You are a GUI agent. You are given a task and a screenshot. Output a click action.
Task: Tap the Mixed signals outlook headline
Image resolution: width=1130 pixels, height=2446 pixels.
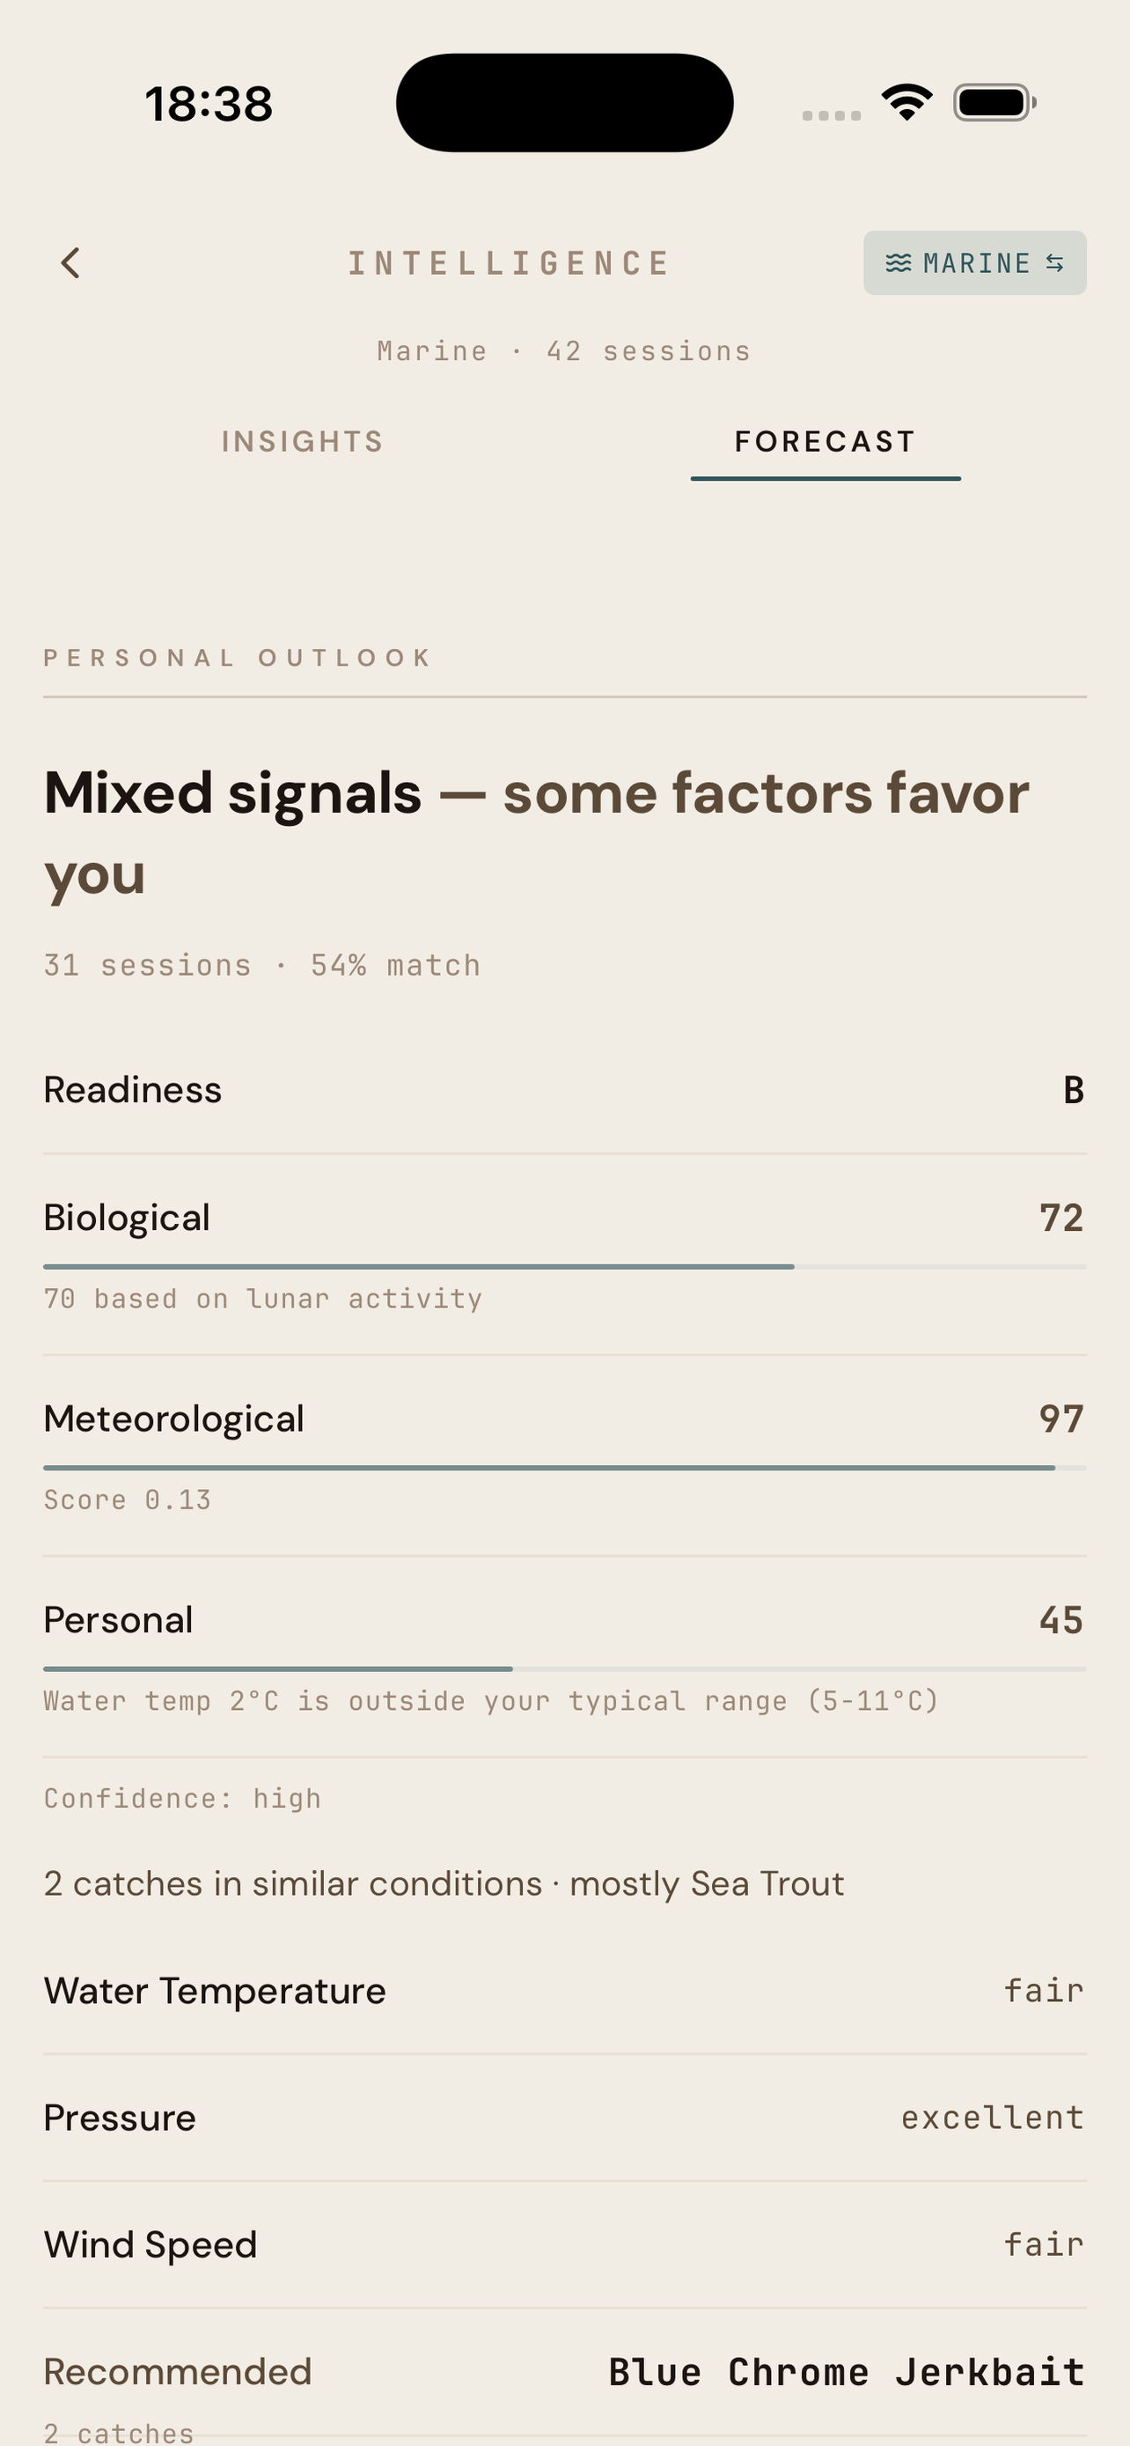pos(536,833)
